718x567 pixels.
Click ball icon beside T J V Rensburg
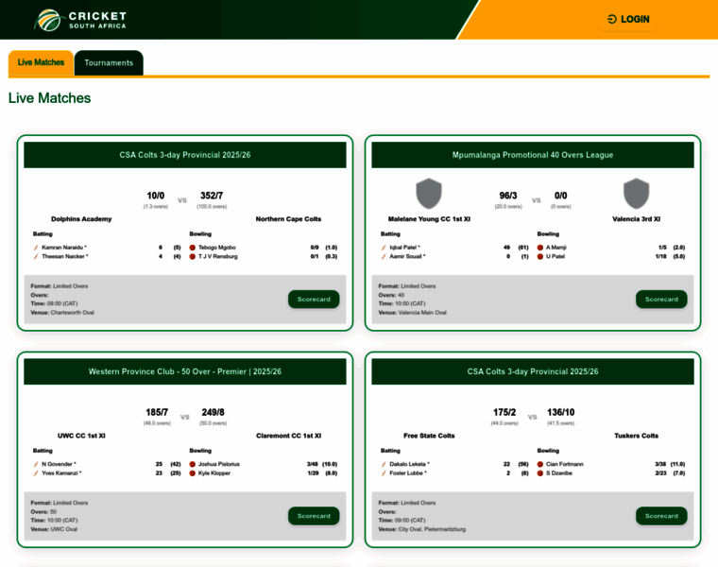193,256
